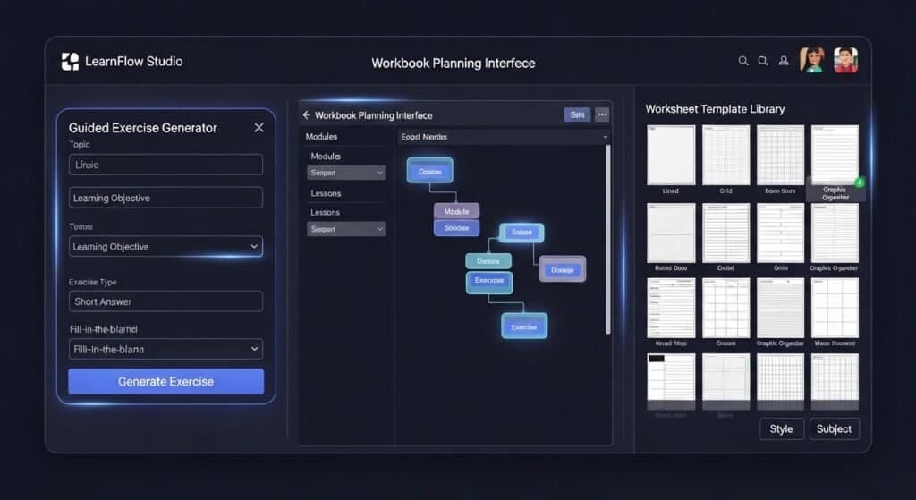Choose the fourth template in third row
The width and height of the screenshot is (916, 500).
click(x=835, y=308)
